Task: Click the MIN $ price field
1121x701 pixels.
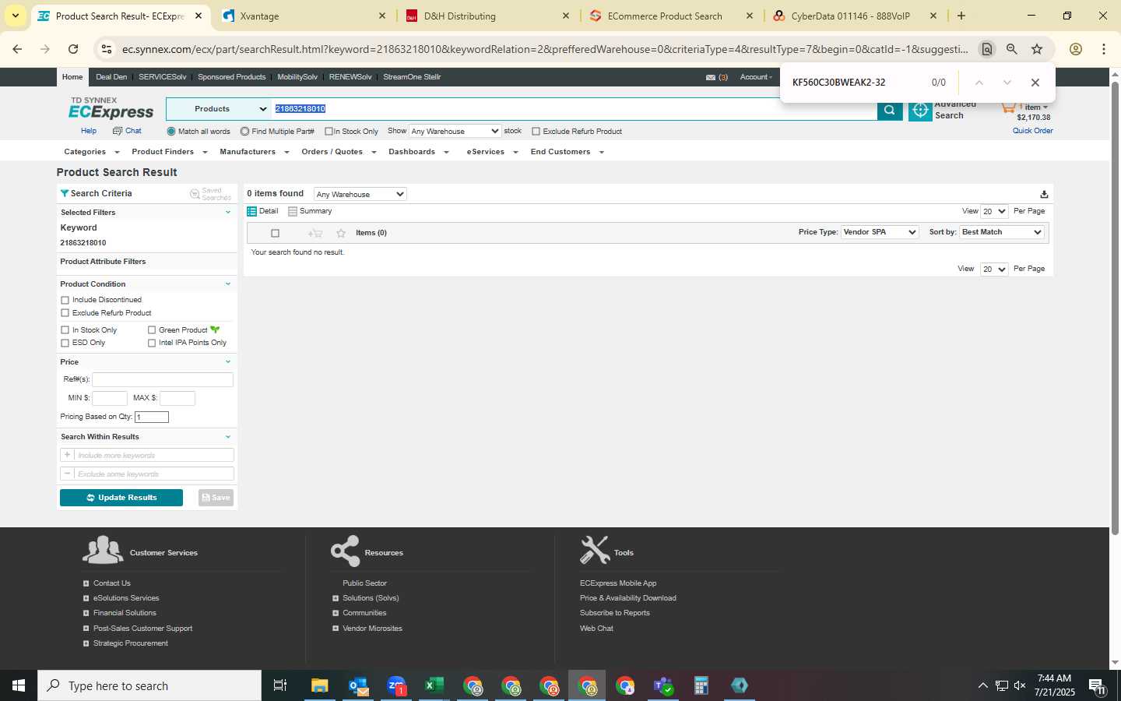Action: pos(110,398)
